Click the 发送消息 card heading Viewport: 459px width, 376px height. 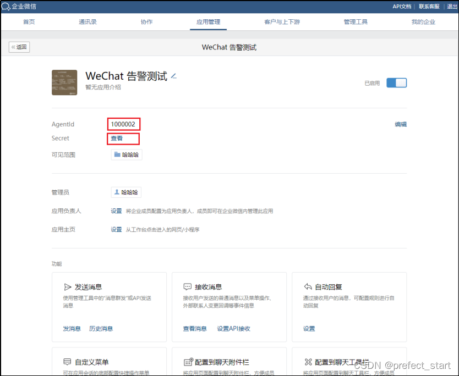[89, 287]
